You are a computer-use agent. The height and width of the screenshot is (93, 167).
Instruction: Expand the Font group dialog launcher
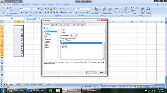(x=42, y=16)
